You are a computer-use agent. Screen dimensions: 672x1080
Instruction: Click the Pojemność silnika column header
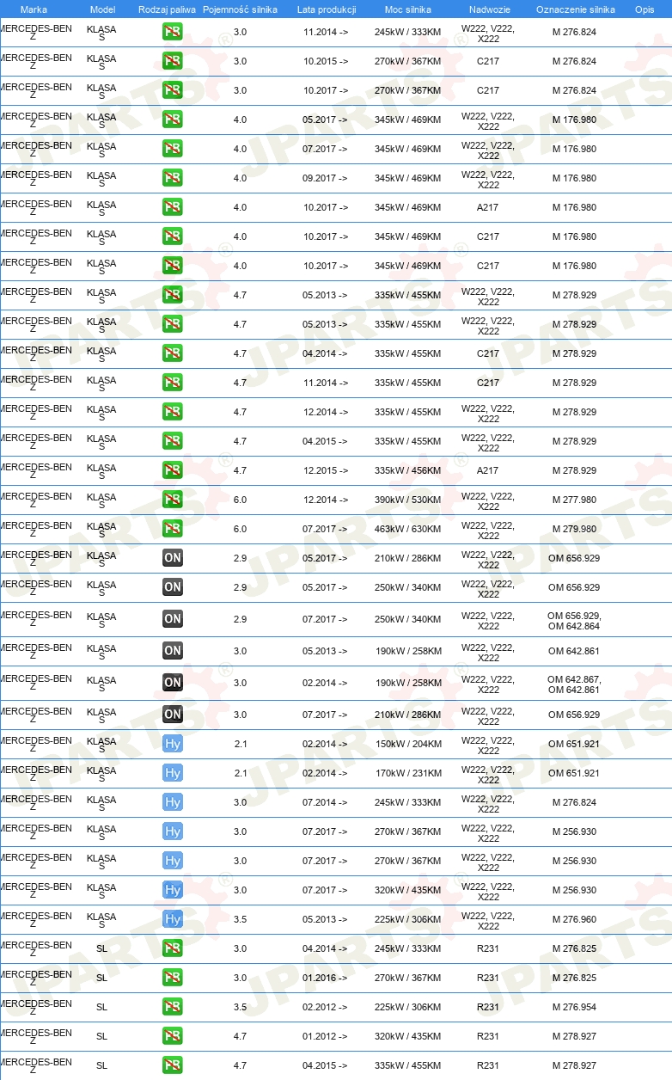click(240, 9)
